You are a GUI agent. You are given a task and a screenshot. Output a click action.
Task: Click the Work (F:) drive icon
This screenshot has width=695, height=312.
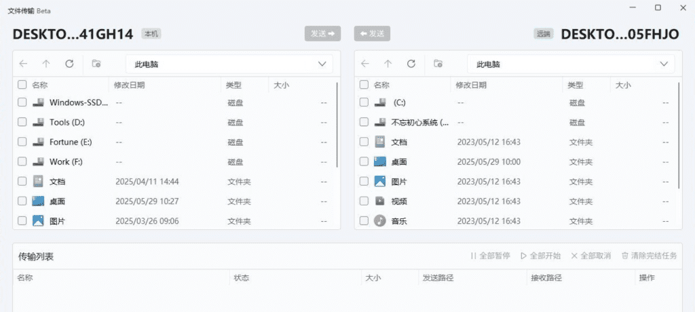pos(38,161)
